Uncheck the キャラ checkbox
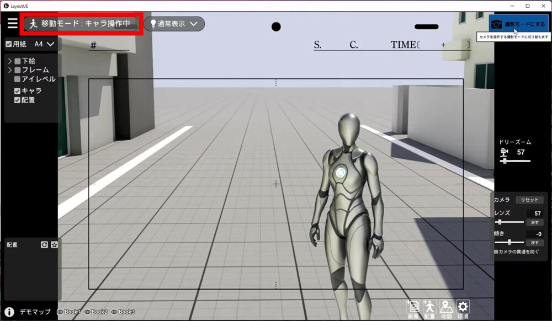The image size is (552, 321). tap(17, 91)
